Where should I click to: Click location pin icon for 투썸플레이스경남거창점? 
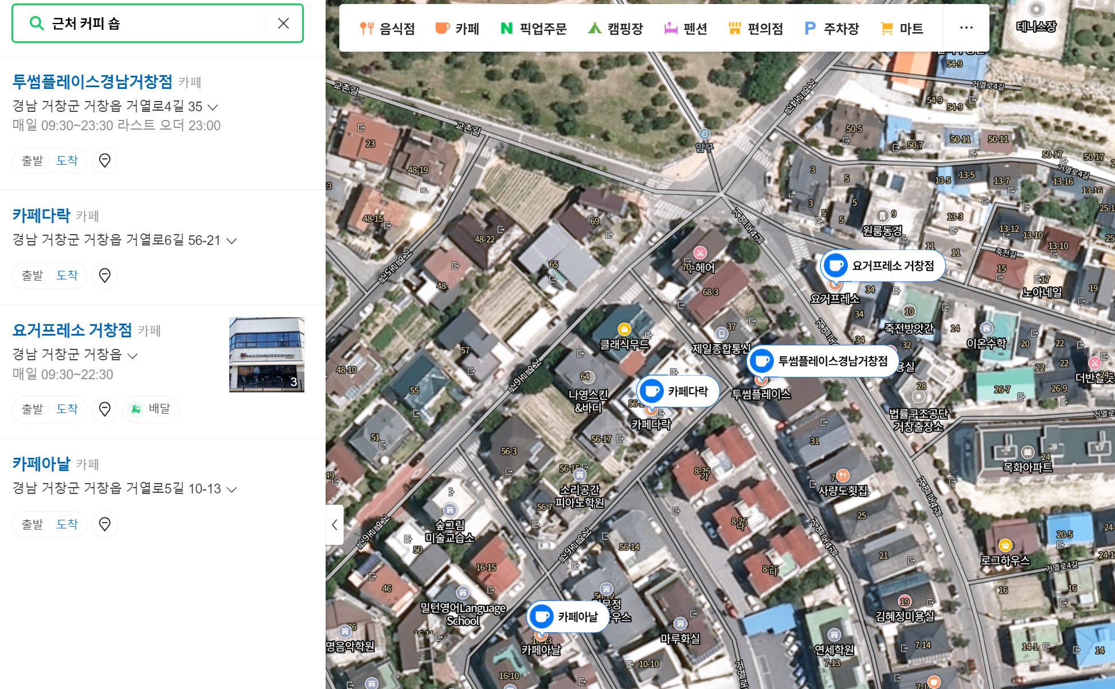click(x=105, y=161)
